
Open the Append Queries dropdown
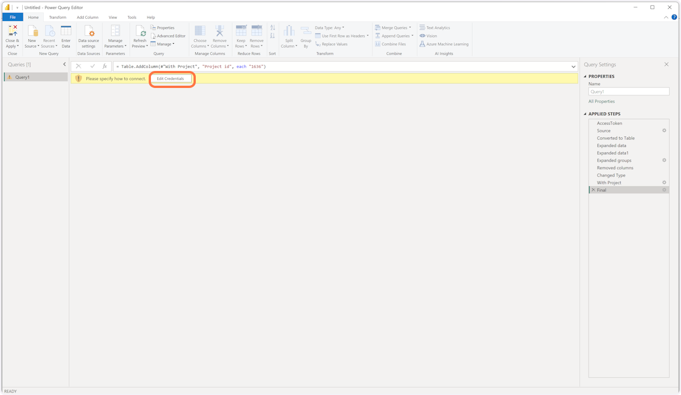(394, 36)
